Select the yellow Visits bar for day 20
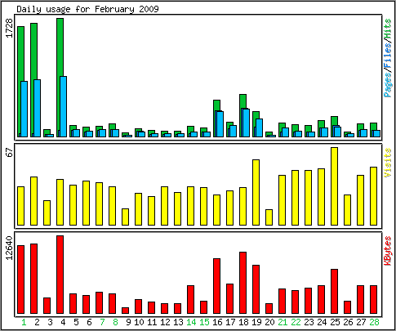Image resolution: width=396 pixels, height=331 pixels. tap(269, 217)
